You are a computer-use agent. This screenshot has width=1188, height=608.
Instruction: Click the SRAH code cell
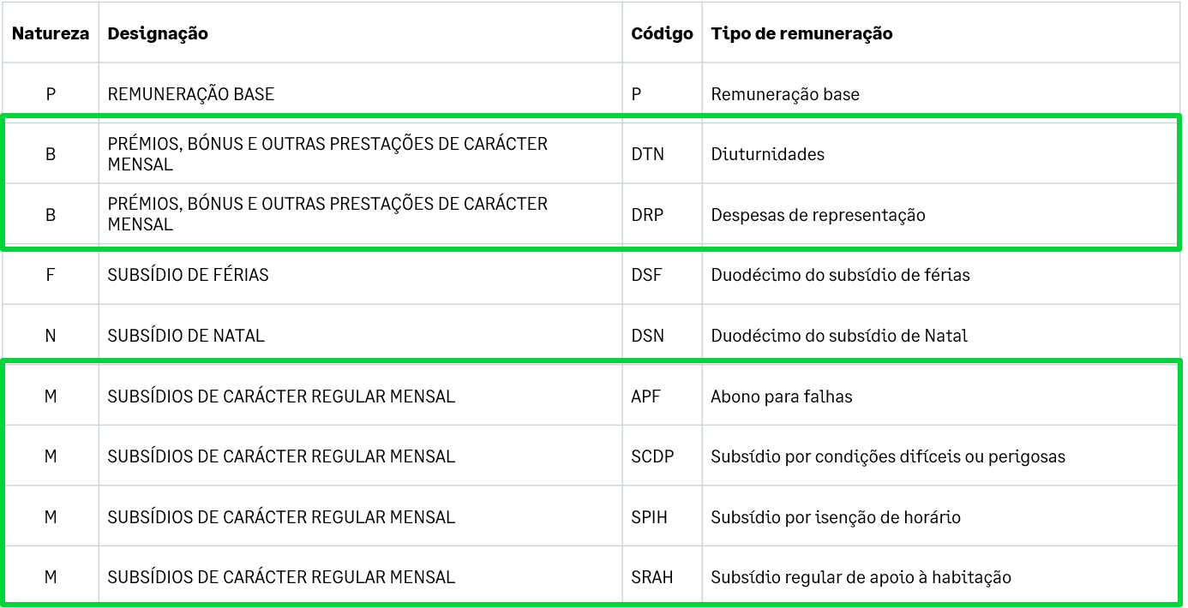tap(662, 577)
